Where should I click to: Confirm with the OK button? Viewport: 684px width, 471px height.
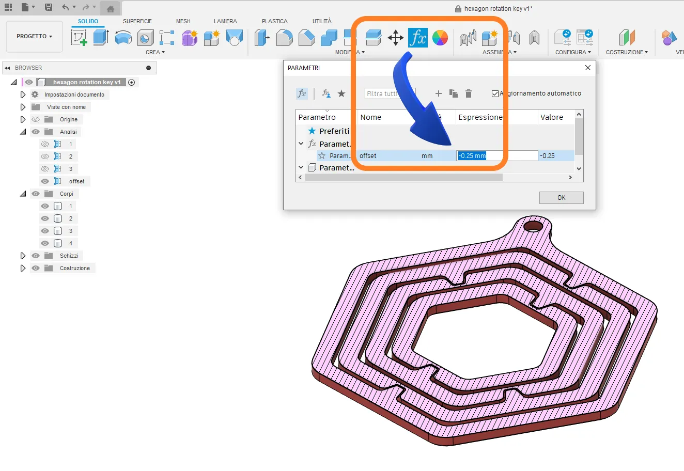click(x=561, y=197)
